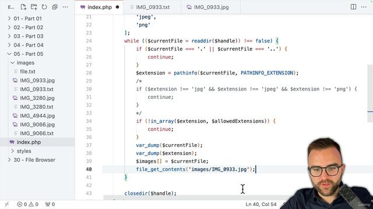This screenshot has width=373, height=209.
Task: Click IMG_9066.jpg image file icon
Action: pyautogui.click(x=15, y=124)
